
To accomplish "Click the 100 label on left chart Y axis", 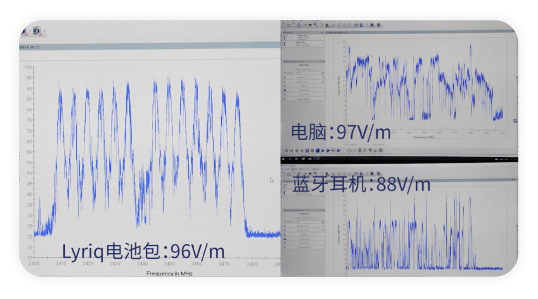I will [28, 67].
